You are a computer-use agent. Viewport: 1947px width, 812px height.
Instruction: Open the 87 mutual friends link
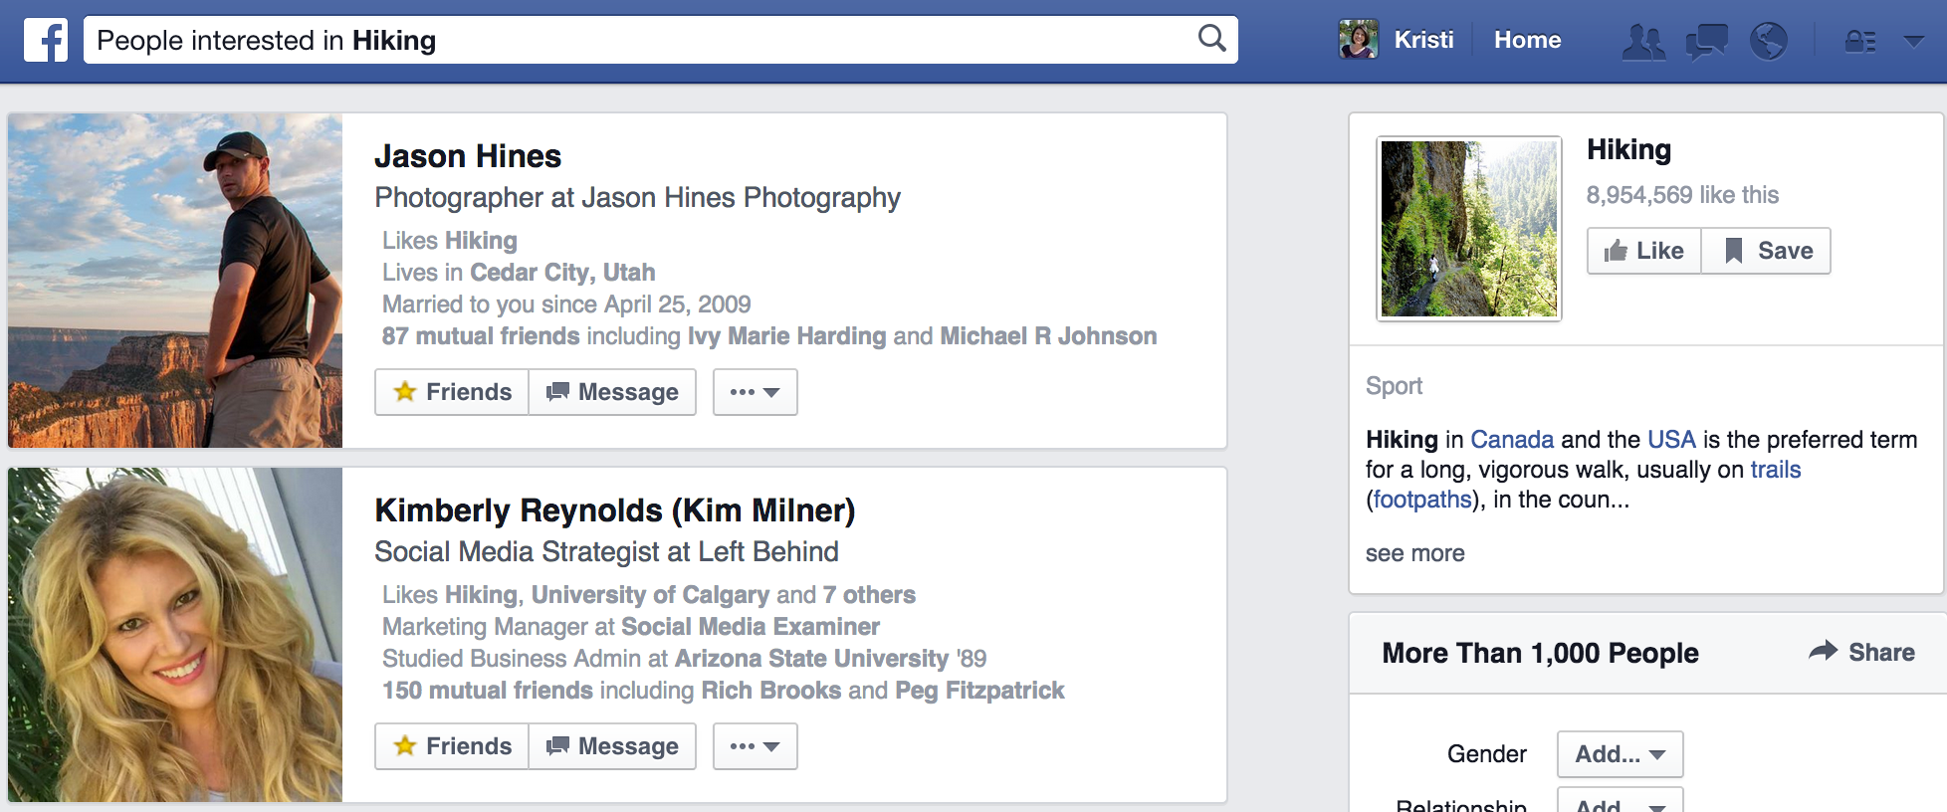coord(481,336)
